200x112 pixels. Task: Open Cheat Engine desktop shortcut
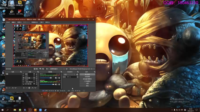point(27,13)
